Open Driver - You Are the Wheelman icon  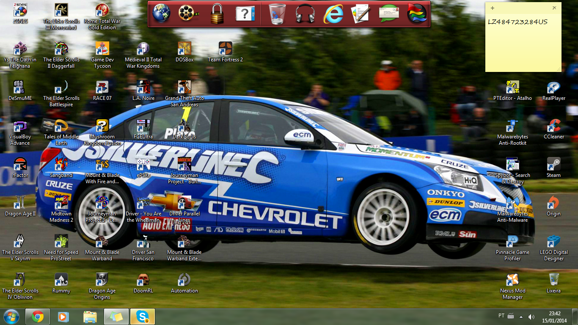(x=143, y=209)
